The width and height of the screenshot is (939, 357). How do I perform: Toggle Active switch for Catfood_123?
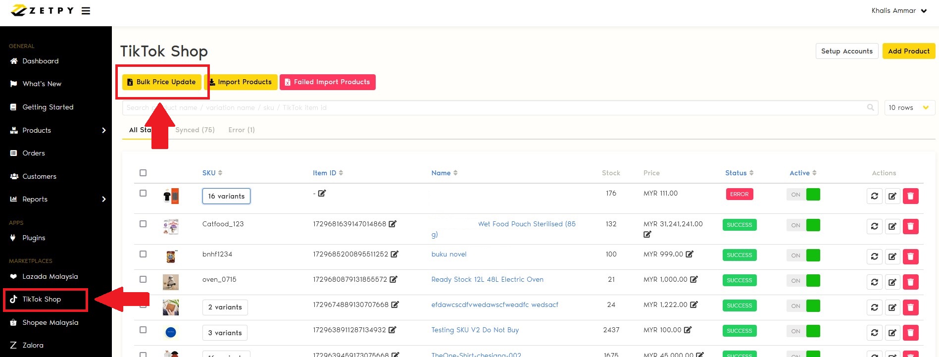803,225
